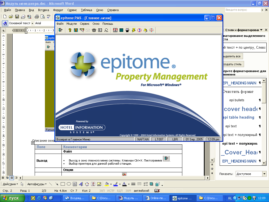Click the hand on keyboard icon in epitome toolbar
The height and width of the screenshot is (202, 269).
coord(145,30)
